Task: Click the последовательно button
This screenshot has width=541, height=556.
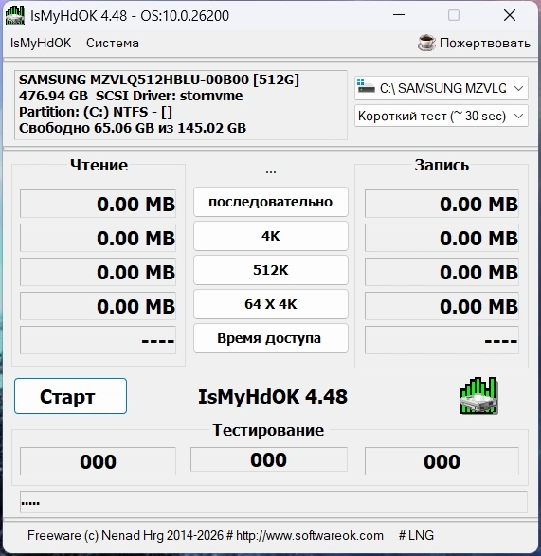Action: coord(271,202)
